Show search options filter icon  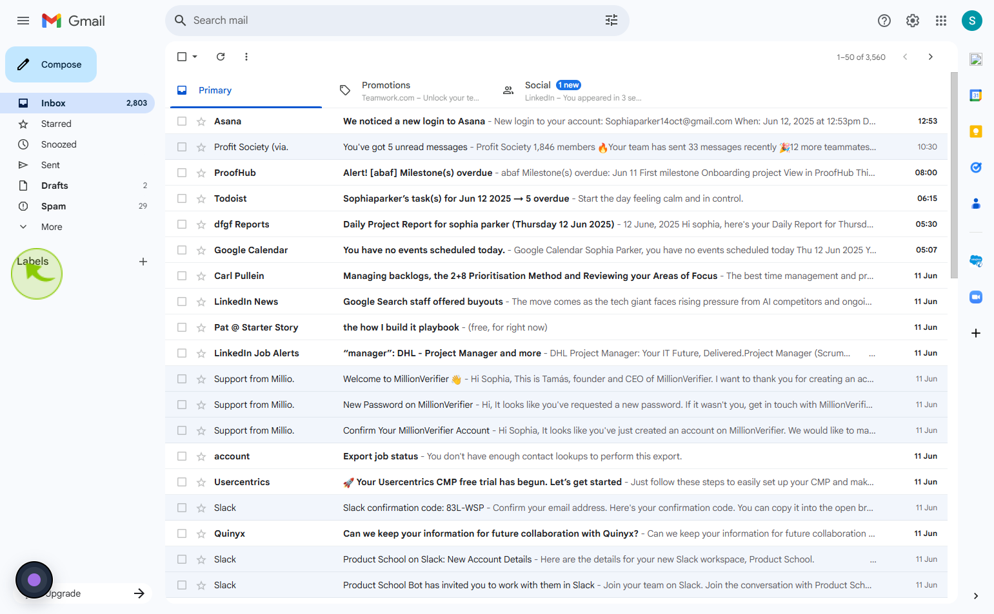[x=611, y=21]
